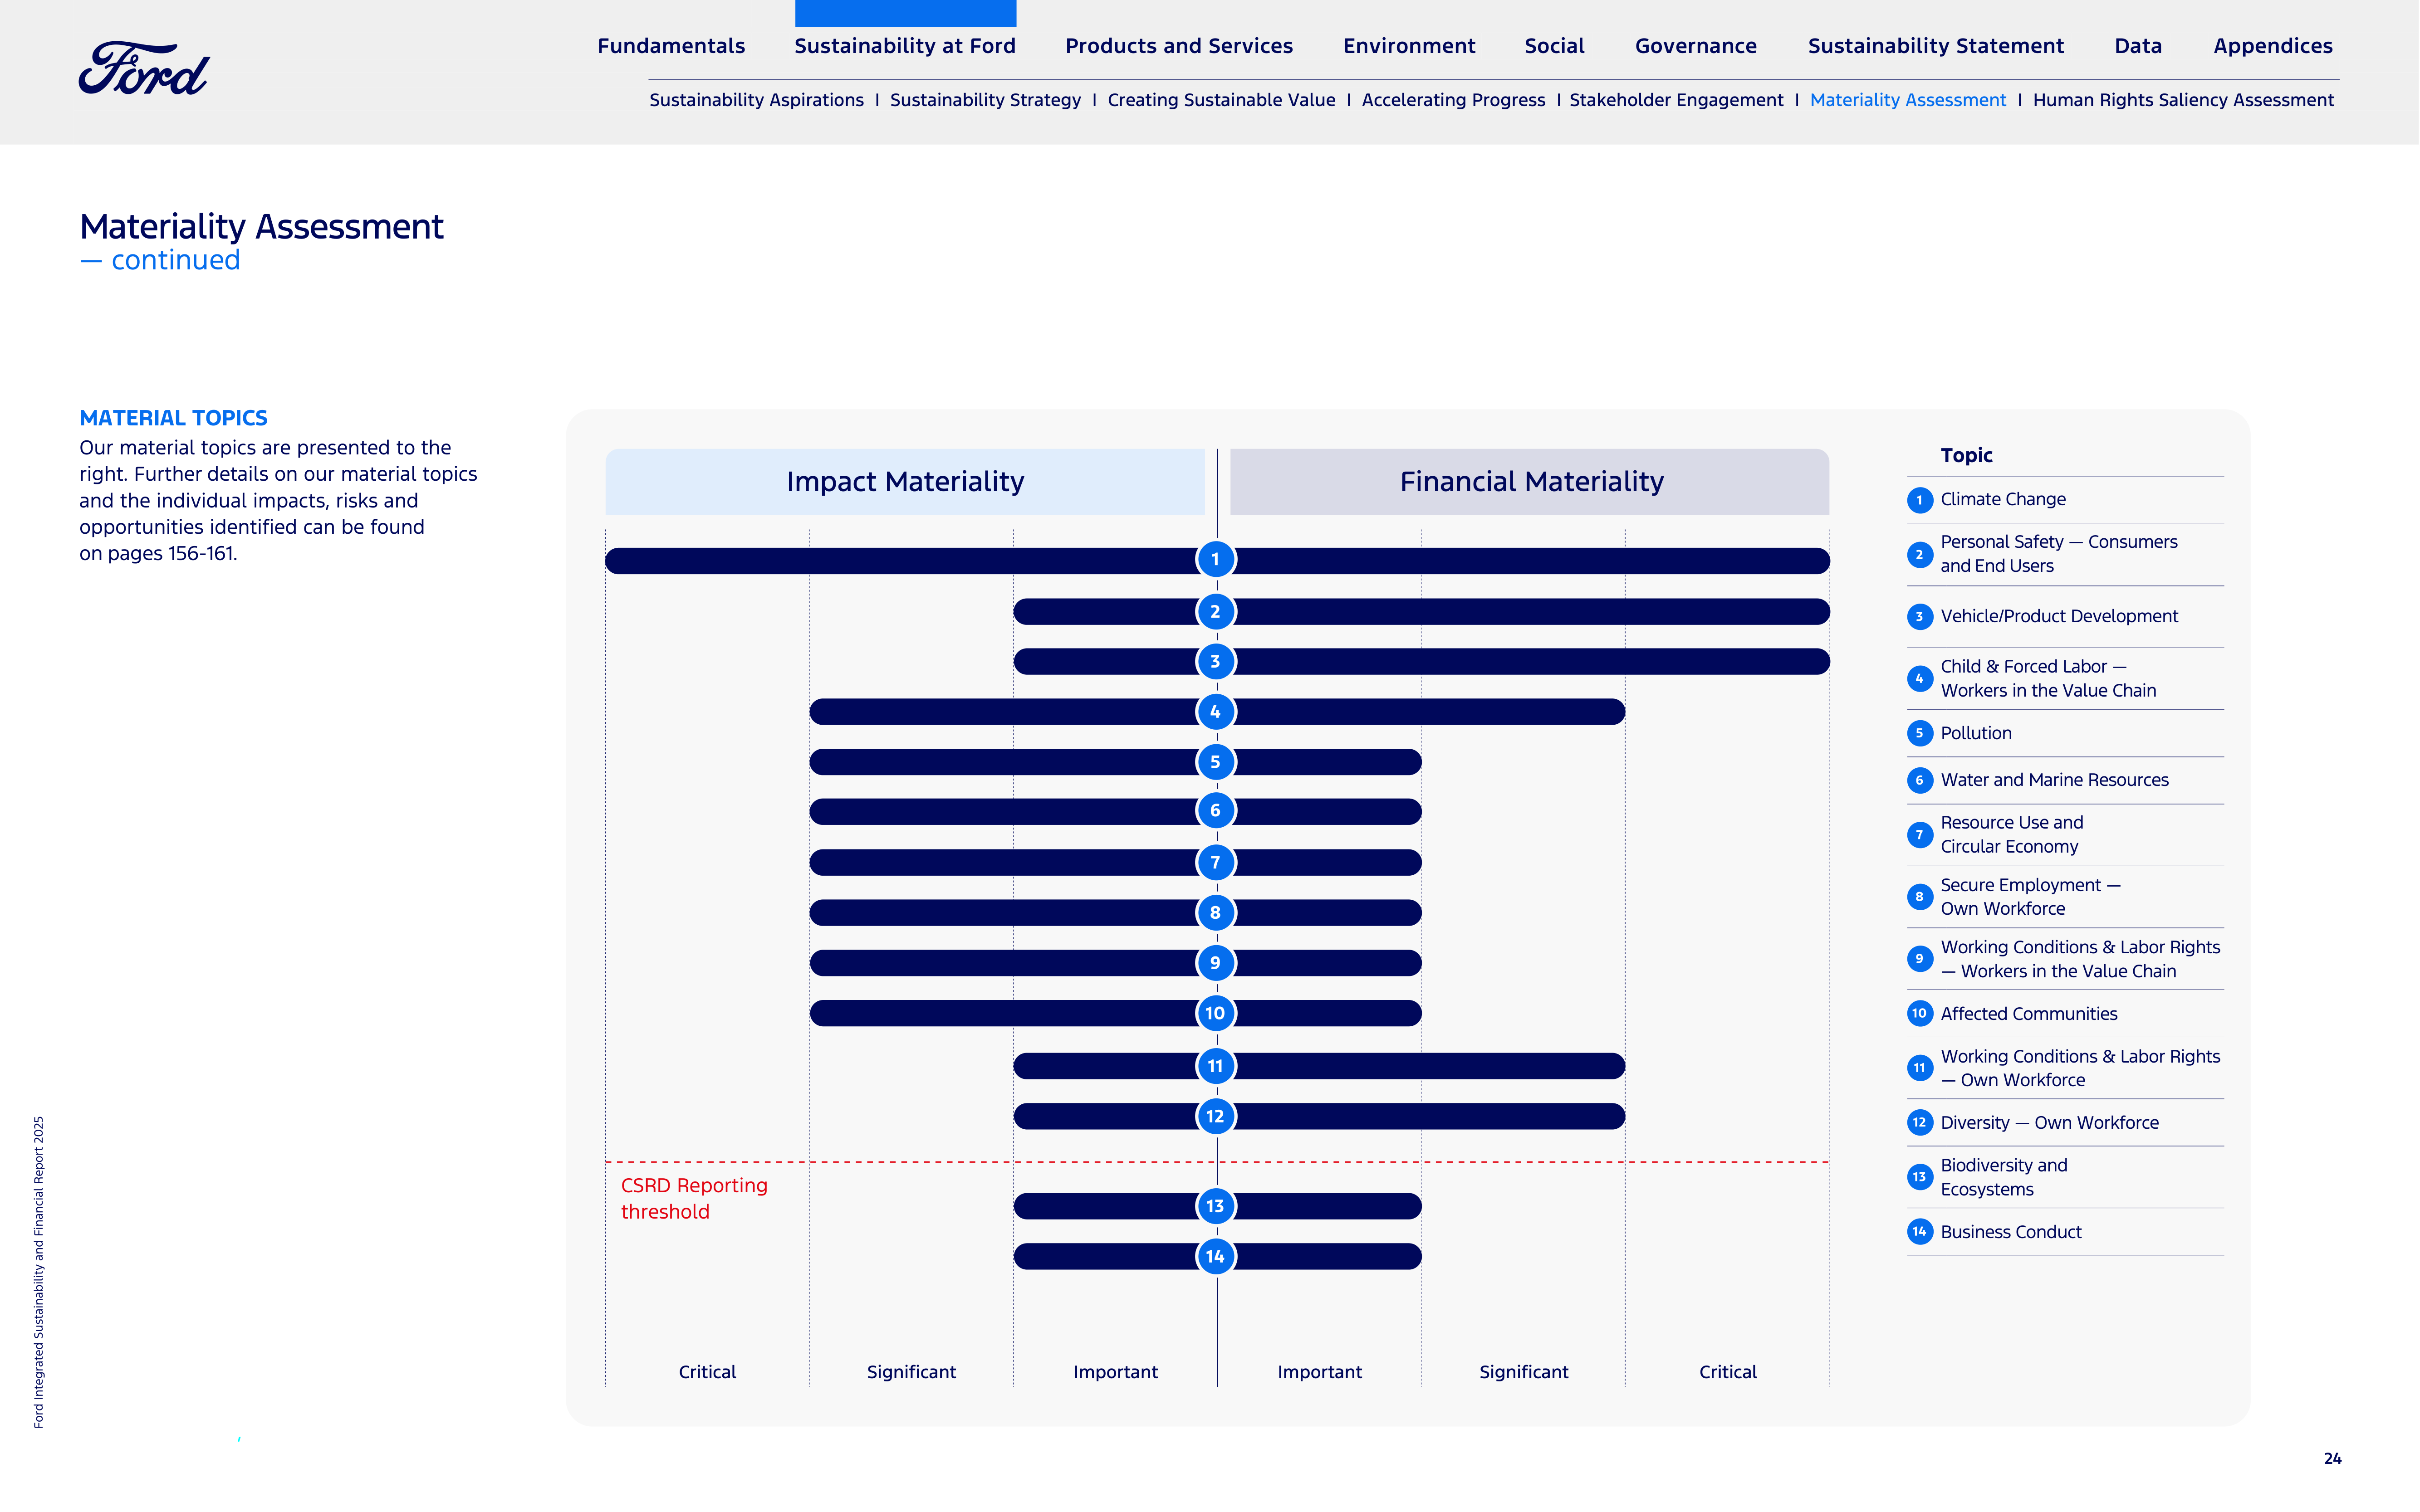Screen dimensions: 2420x1512
Task: Click the Business Conduct legend text
Action: [x=2011, y=1232]
